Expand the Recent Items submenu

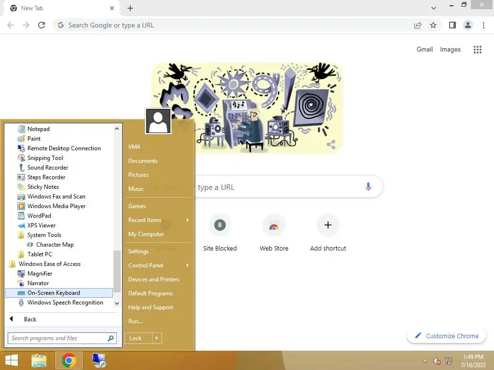158,220
